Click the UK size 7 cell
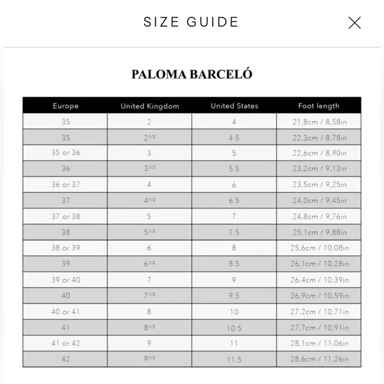384x384 pixels. 149,280
